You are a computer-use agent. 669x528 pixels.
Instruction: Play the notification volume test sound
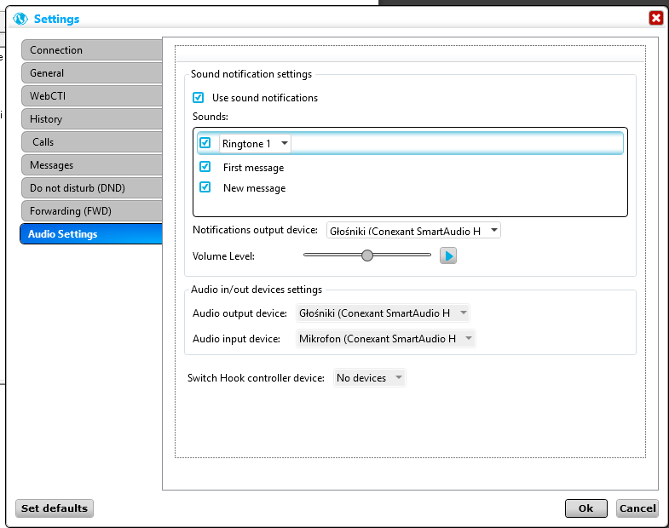click(x=448, y=255)
